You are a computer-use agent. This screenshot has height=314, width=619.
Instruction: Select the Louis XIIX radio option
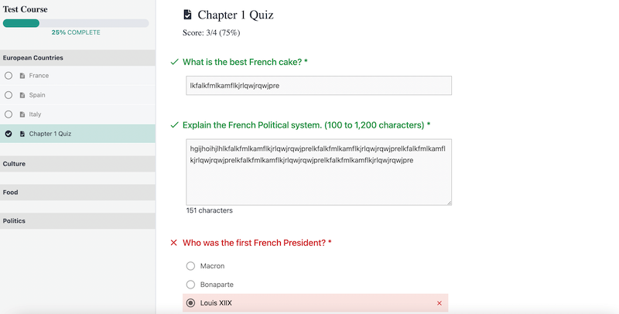[x=190, y=303]
